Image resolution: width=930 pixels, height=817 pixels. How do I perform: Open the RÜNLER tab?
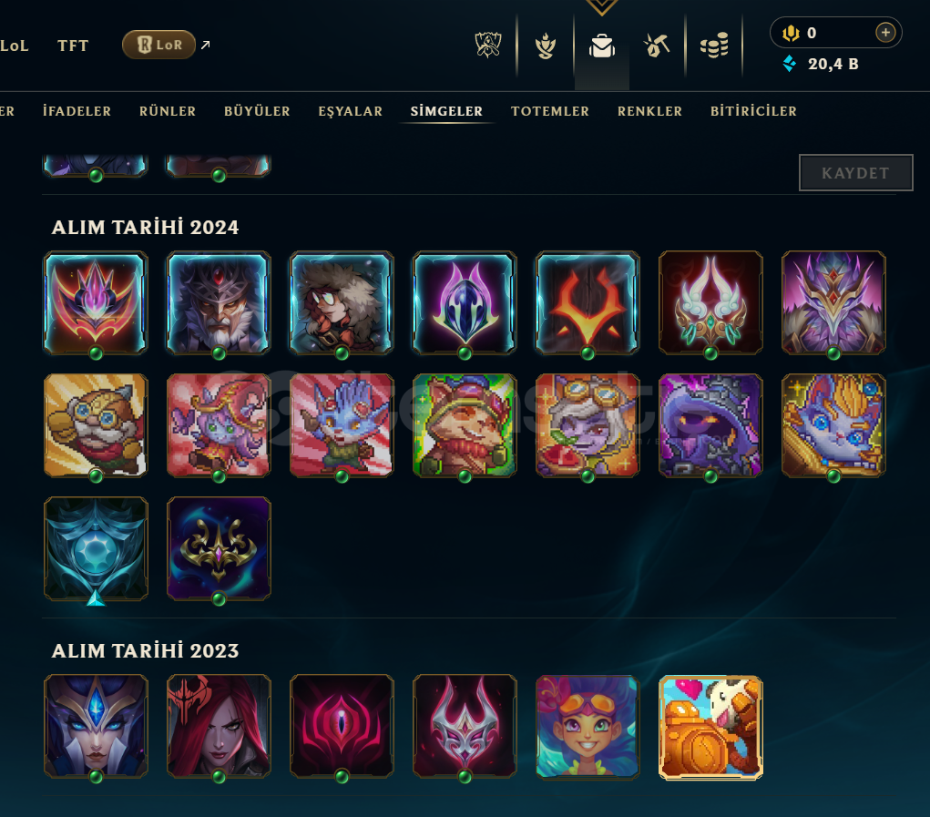168,111
